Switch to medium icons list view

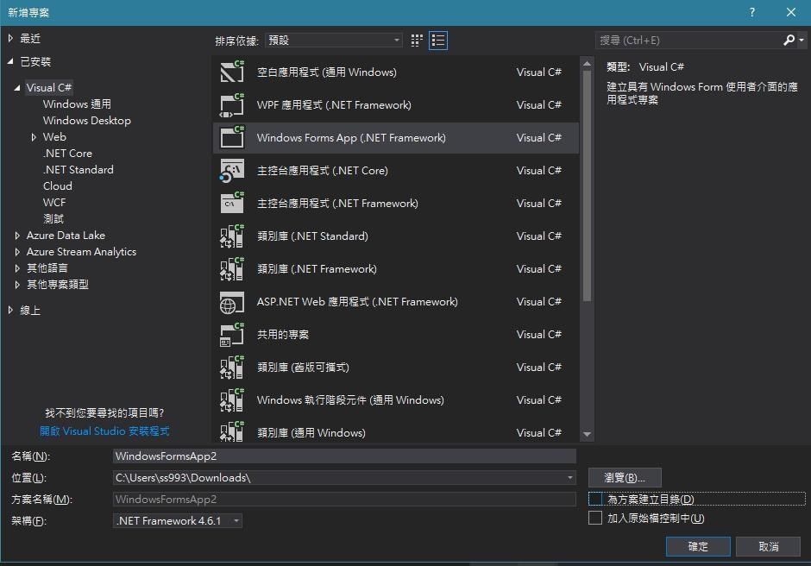tap(438, 41)
